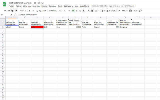Select the cell containing Paris
Image resolution: width=160 pixels, height=100 pixels.
(x=87, y=27)
